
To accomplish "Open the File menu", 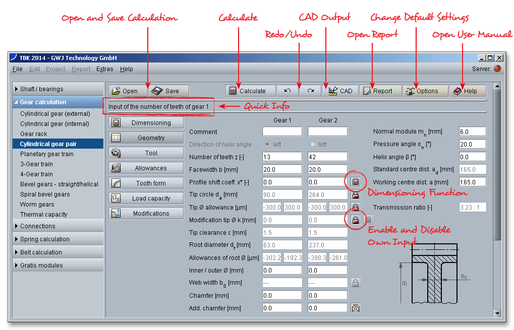I will (17, 69).
